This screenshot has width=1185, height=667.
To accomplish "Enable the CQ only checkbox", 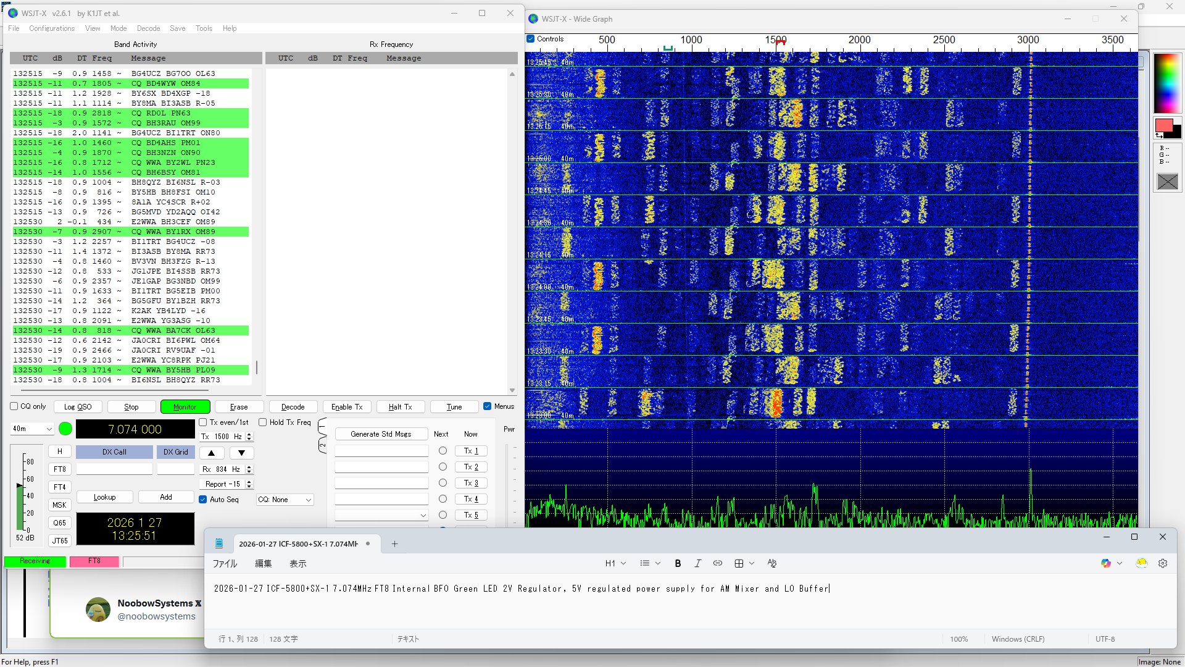I will pos(14,406).
